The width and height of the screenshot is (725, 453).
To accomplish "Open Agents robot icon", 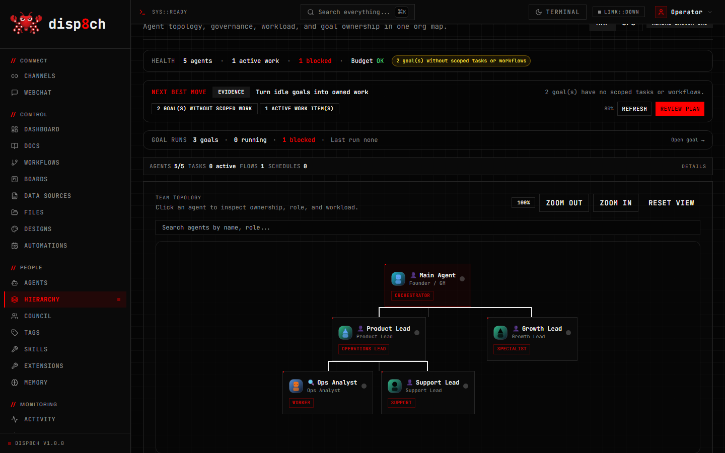I will (15, 283).
